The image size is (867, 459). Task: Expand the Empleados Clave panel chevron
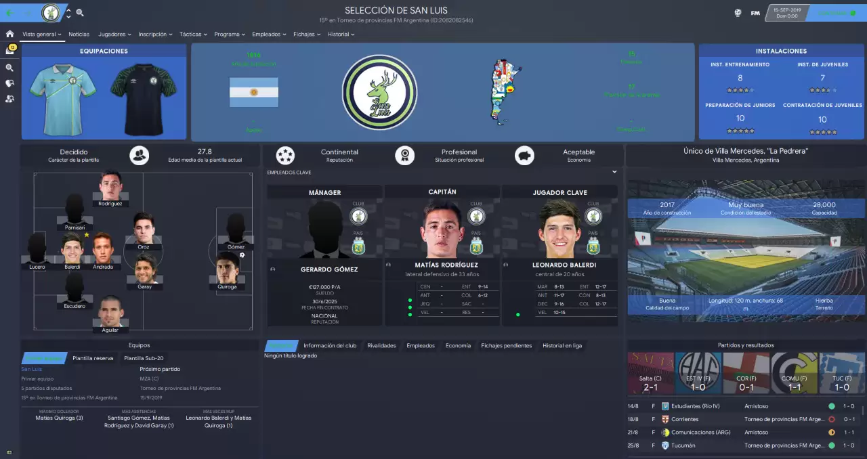[x=614, y=172]
